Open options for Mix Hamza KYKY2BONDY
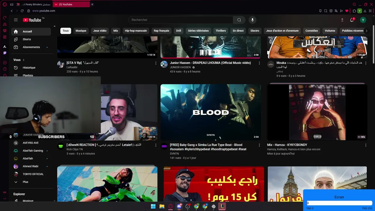 coord(366,145)
